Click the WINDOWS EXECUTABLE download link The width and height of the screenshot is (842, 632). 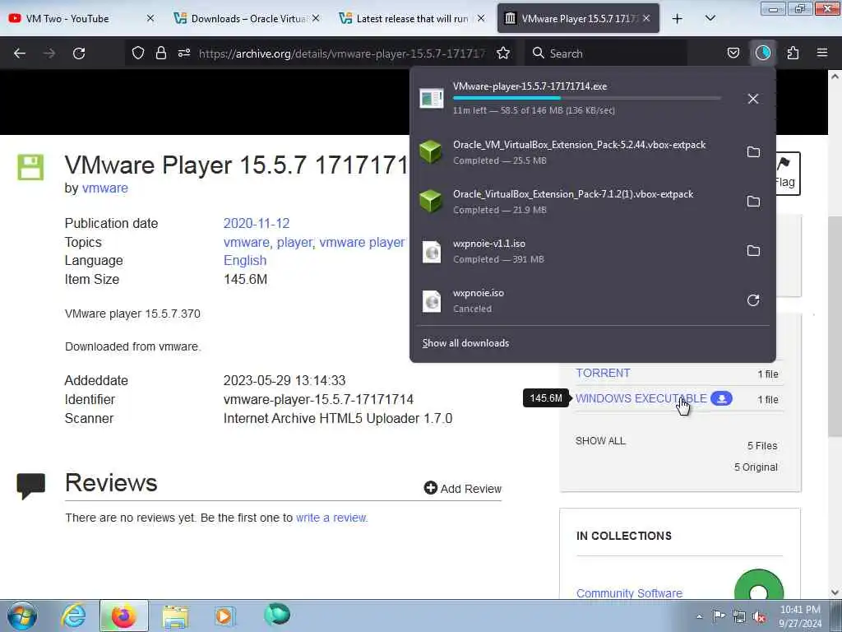[x=641, y=399]
